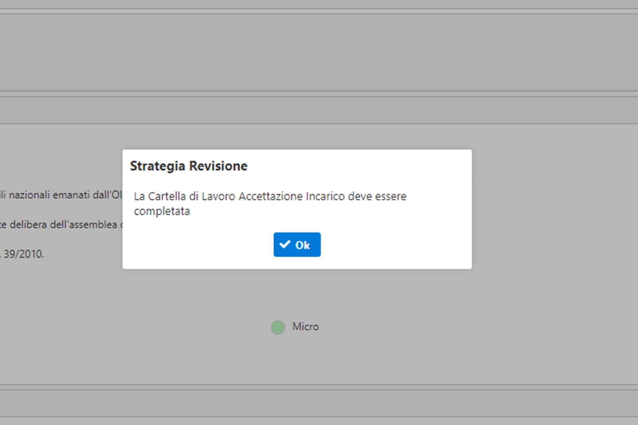Screen dimensions: 638x425
Task: Click the word completata in the dialog message
Action: pyautogui.click(x=162, y=211)
